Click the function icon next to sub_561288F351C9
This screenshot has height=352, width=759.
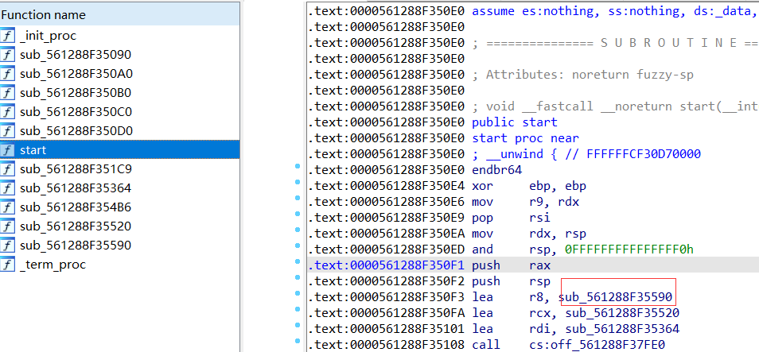pos(8,169)
